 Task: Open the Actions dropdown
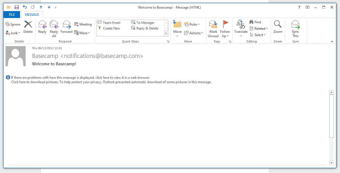click(193, 33)
